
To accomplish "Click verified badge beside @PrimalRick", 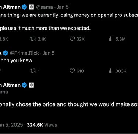I will (x=6, y=53).
